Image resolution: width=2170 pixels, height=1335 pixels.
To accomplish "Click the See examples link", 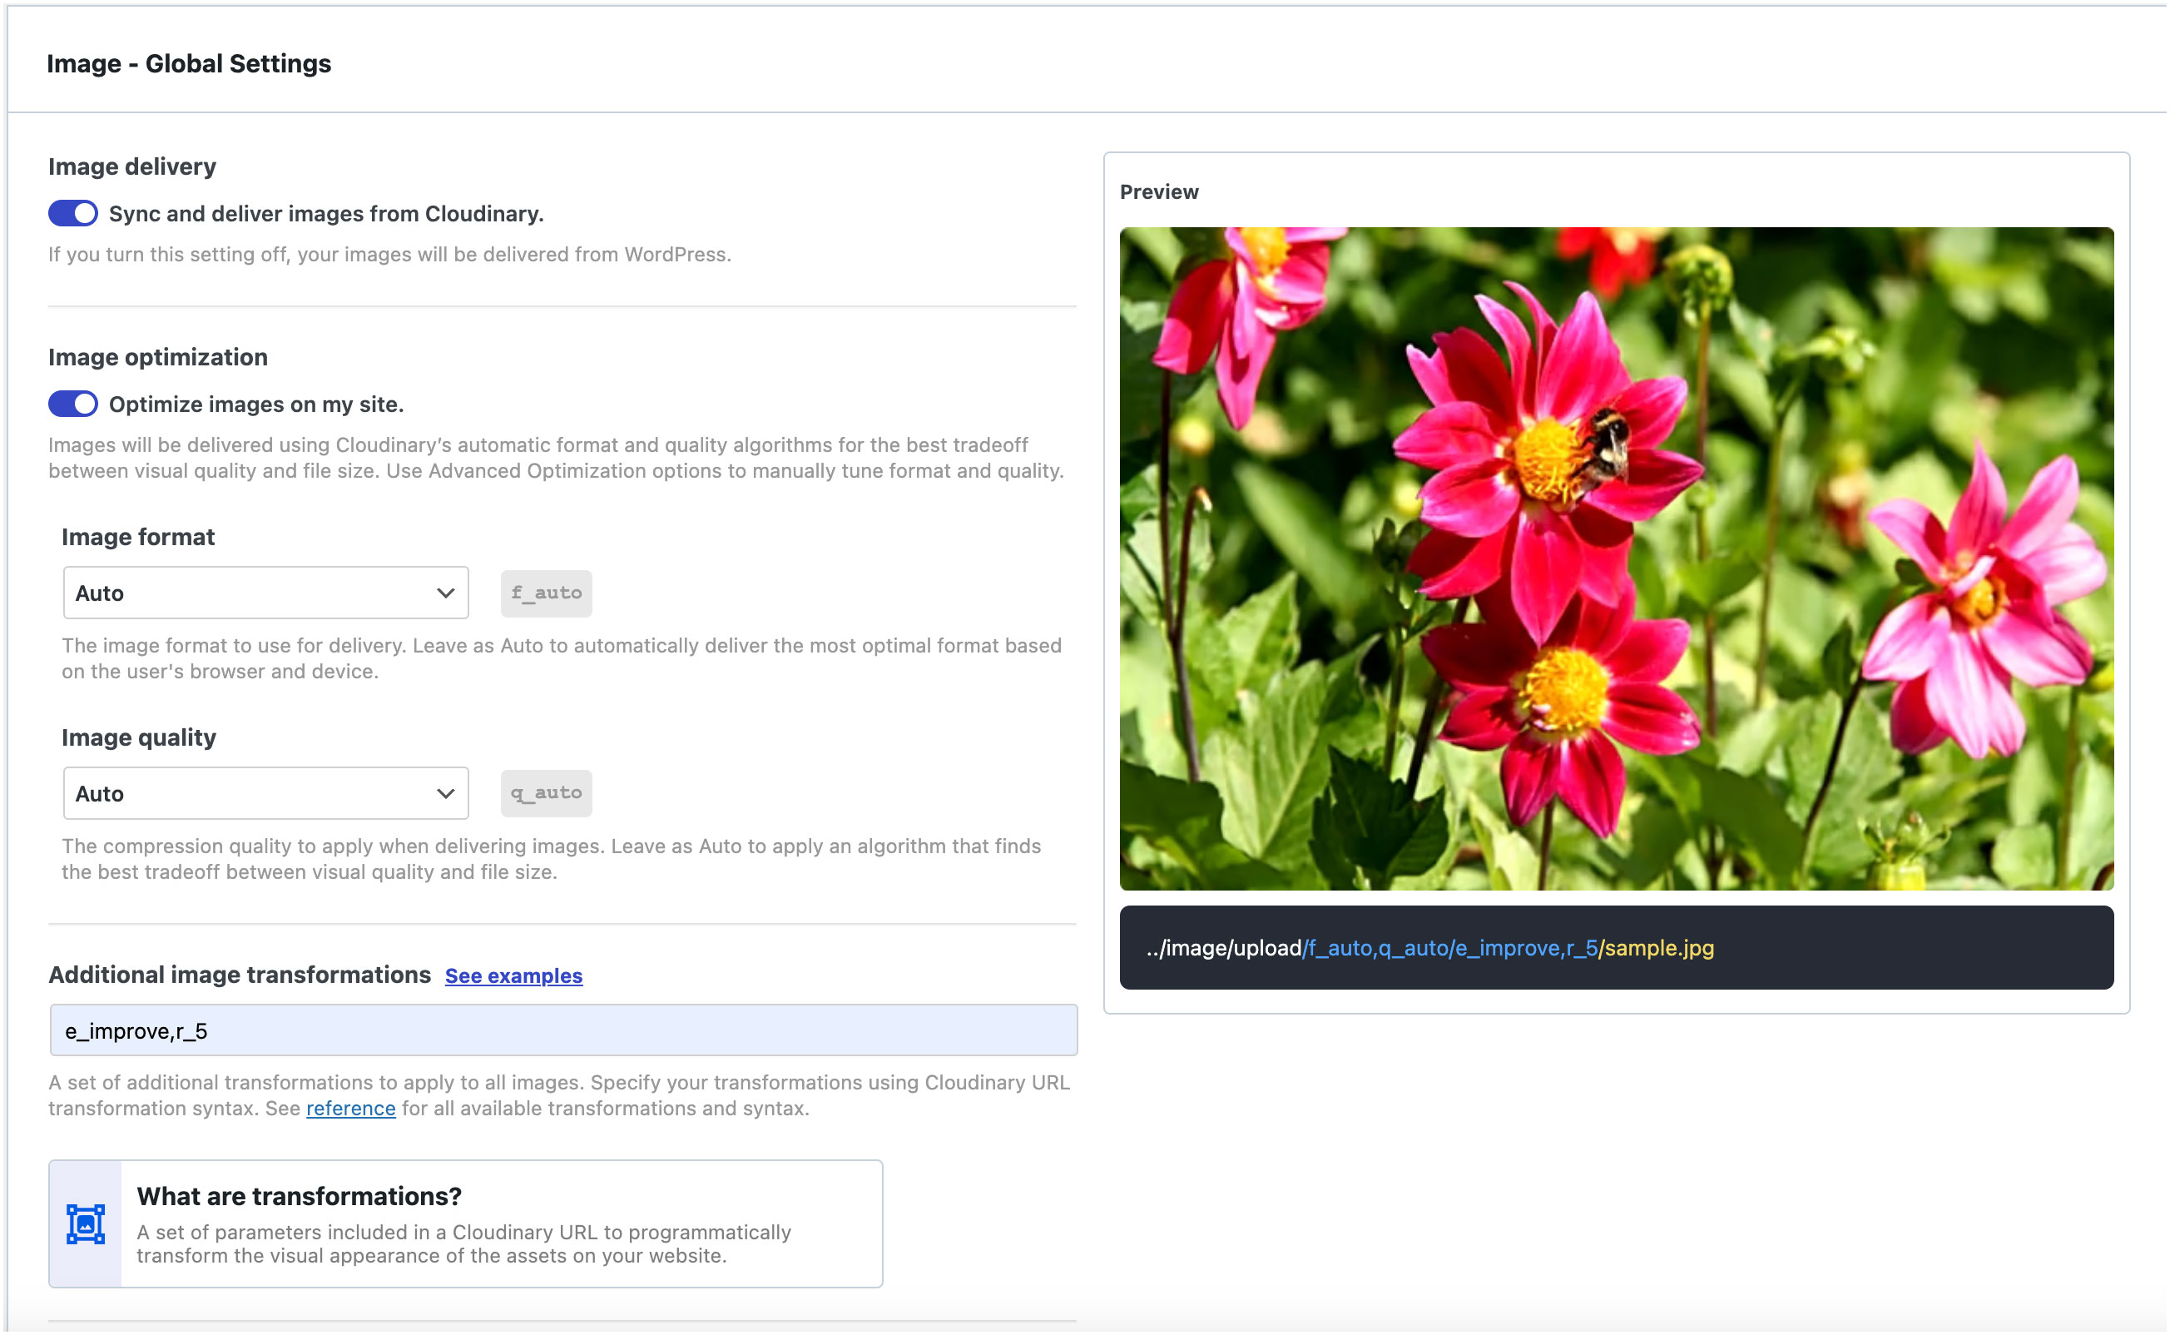I will 513,976.
